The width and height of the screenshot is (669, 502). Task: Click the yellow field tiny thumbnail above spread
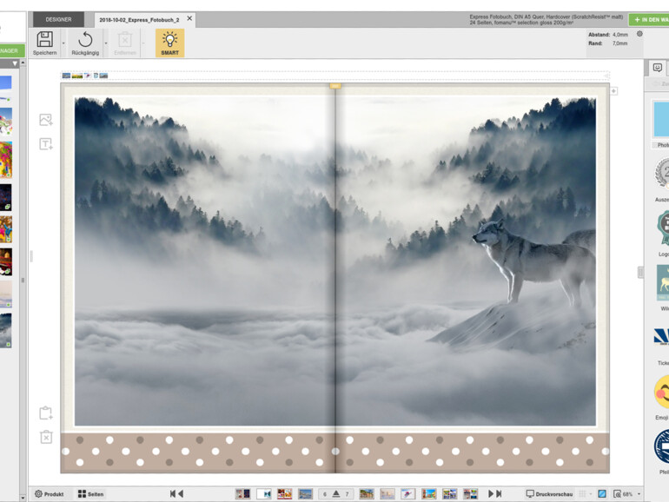77,76
